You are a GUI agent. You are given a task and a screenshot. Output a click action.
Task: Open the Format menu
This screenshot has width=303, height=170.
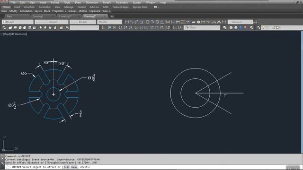pos(55,2)
